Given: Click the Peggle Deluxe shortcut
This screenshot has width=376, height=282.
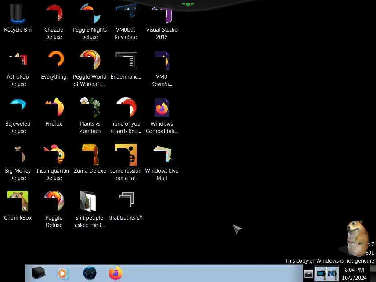Looking at the screenshot, I should (54, 210).
